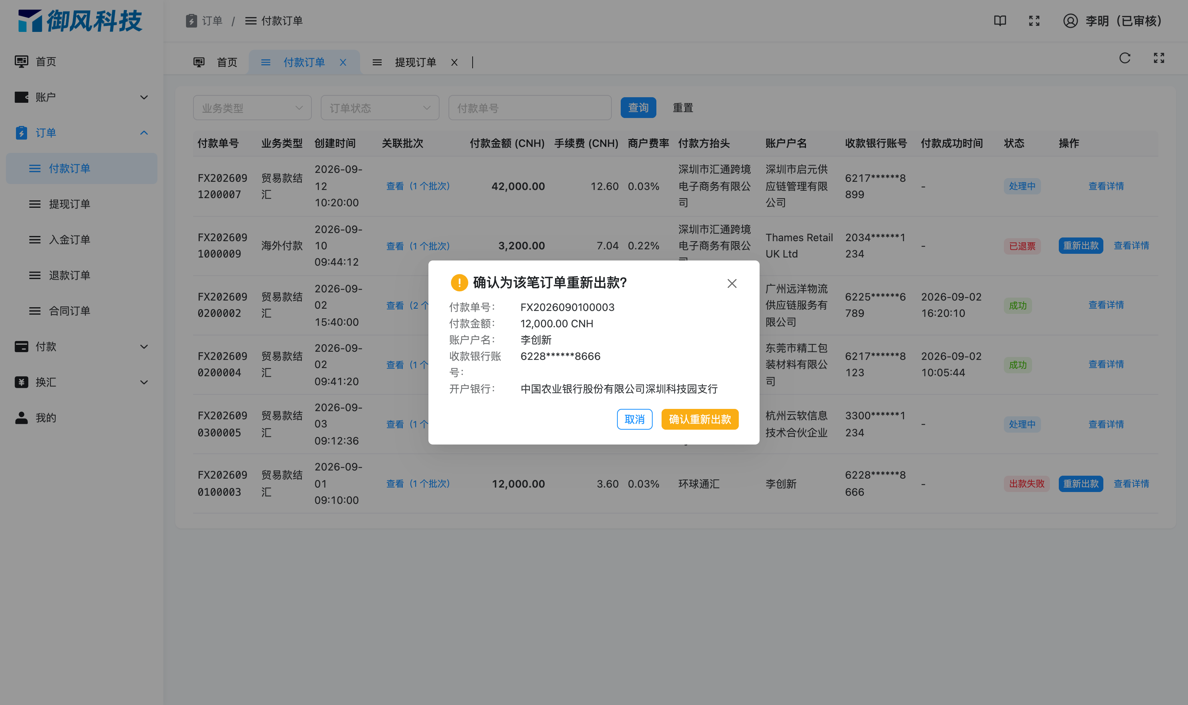Screen dimensions: 1188x705
Task: View details of order FX2026091200007
Action: [1106, 186]
